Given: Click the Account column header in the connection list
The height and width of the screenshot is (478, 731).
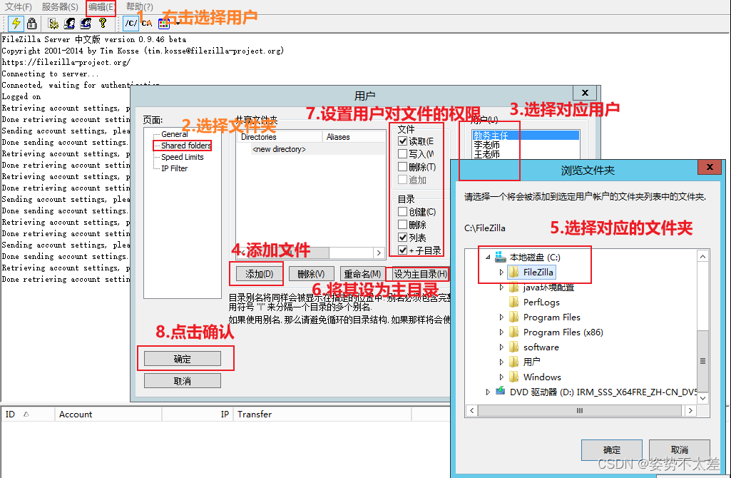Looking at the screenshot, I should point(108,414).
